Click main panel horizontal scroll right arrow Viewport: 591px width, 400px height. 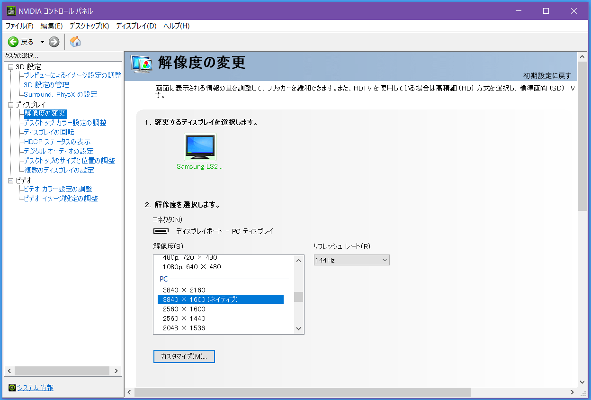point(573,392)
